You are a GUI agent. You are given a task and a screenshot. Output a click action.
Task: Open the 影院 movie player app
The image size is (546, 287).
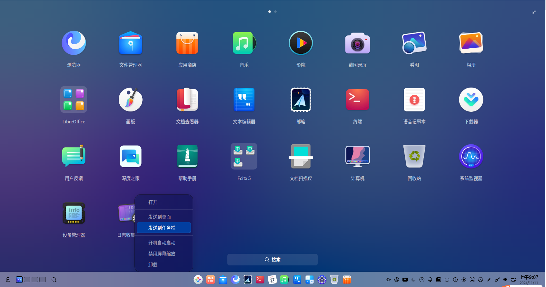(301, 43)
